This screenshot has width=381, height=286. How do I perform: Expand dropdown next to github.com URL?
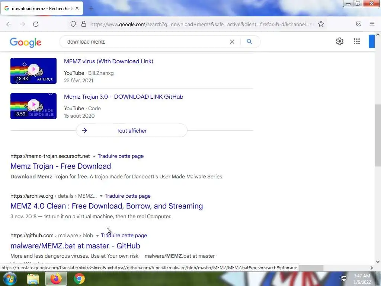[97, 236]
